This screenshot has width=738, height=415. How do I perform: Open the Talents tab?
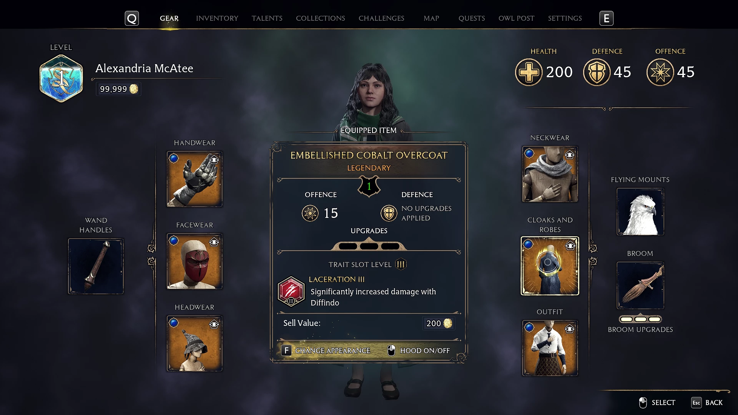coord(267,18)
